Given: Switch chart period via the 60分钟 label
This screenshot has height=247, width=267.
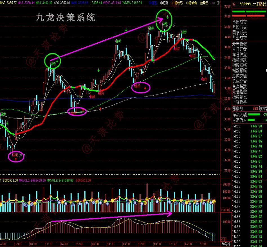Looking at the screenshot, I should (226, 244).
